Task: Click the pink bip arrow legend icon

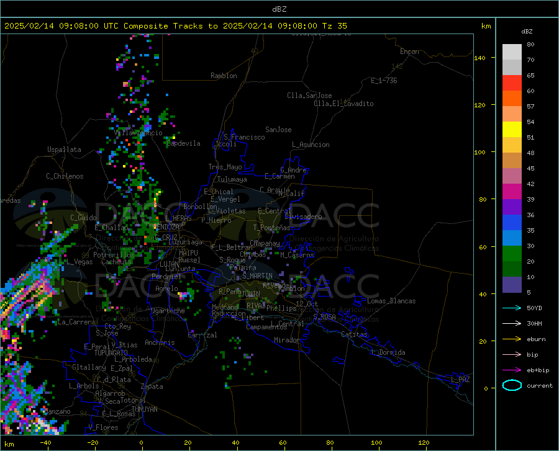Action: point(512,355)
